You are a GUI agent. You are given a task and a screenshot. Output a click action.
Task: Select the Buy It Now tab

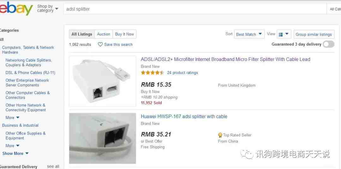click(x=124, y=34)
